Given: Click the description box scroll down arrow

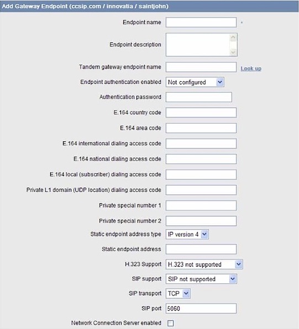Looking at the screenshot, I should point(233,52).
